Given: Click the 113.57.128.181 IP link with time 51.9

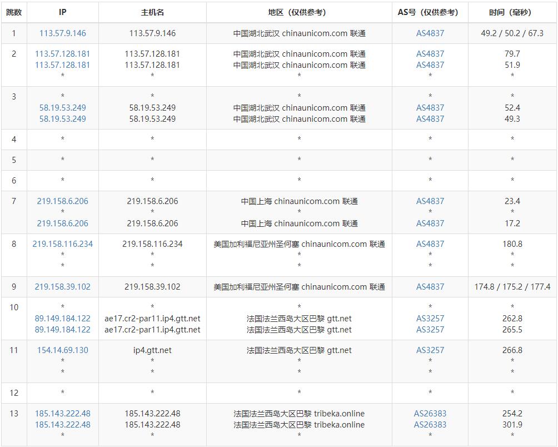Looking at the screenshot, I should click(63, 65).
